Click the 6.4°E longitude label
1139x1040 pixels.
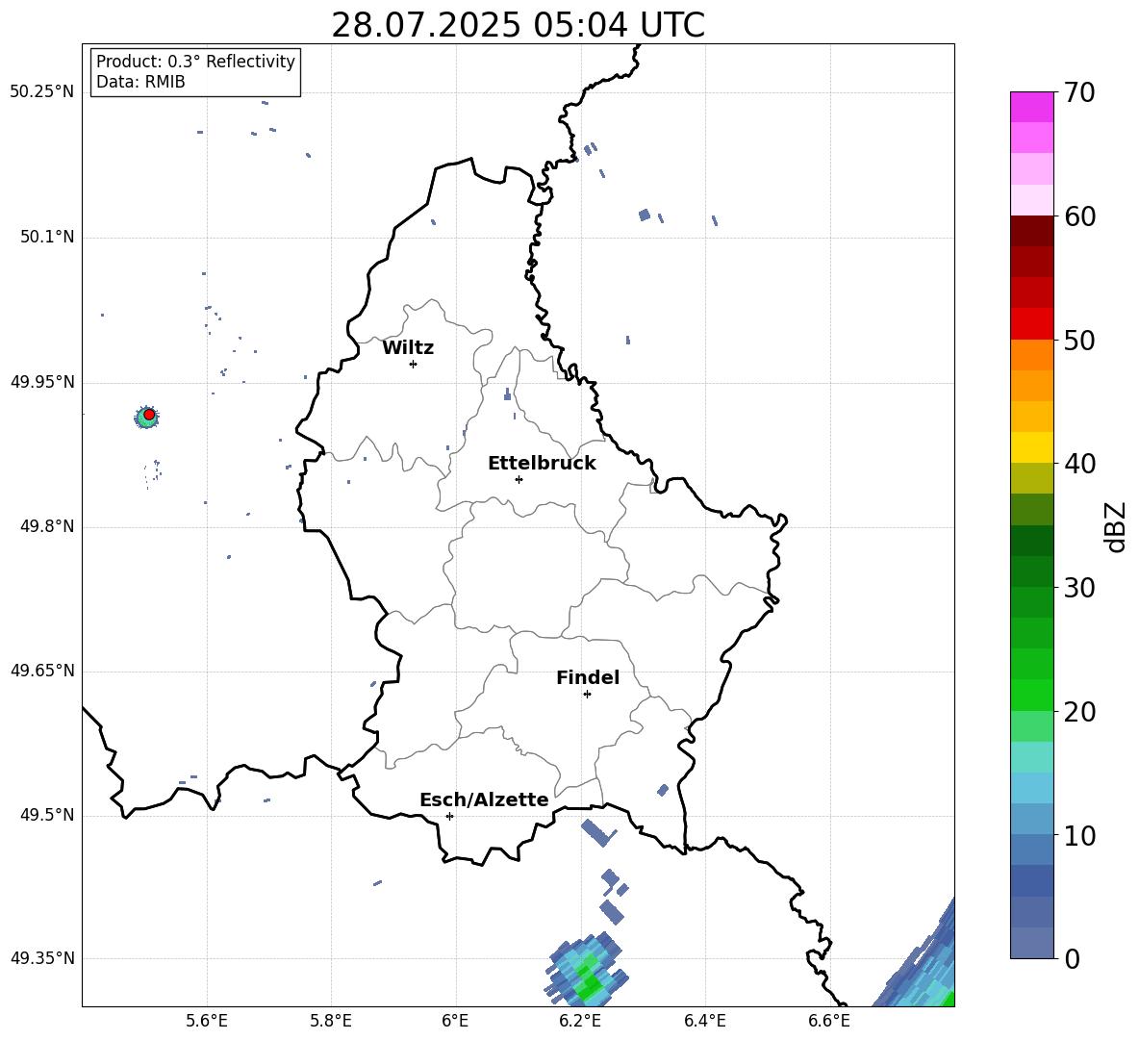click(704, 1021)
